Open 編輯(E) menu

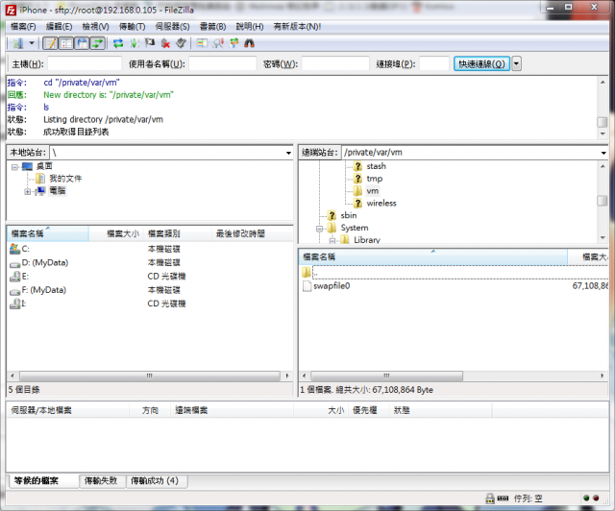(x=60, y=27)
